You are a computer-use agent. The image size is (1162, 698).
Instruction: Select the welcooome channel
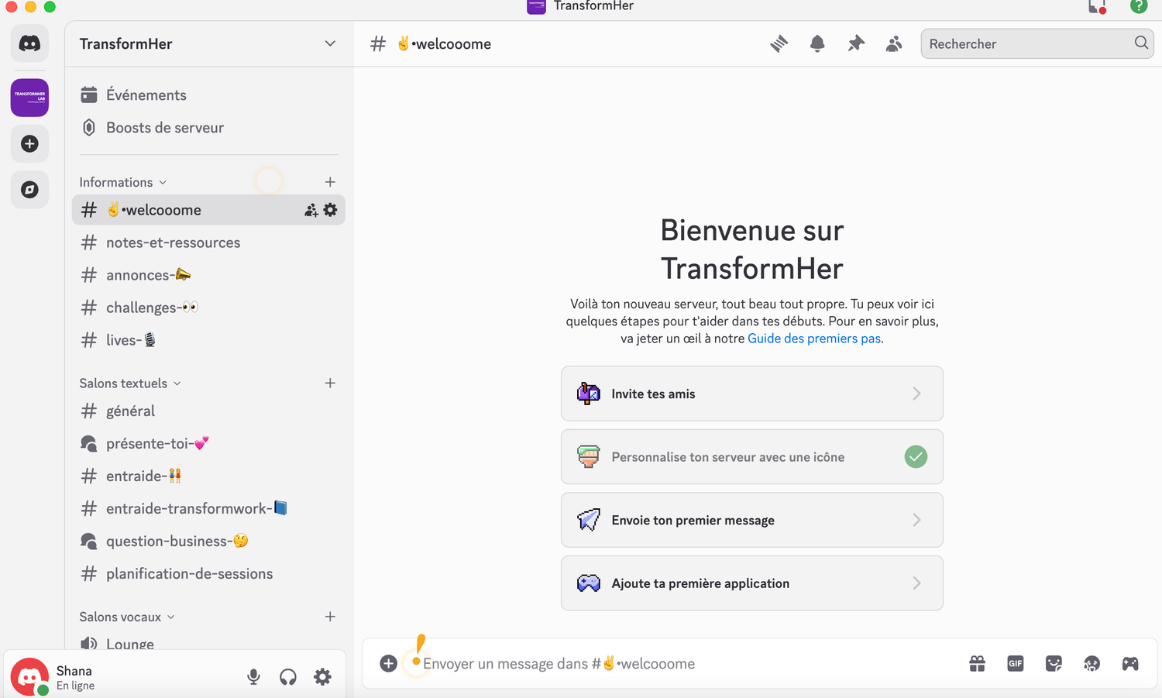pyautogui.click(x=208, y=210)
